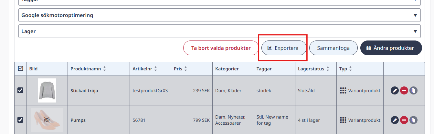The image size is (434, 134).
Task: Click stock status 4 st i lager
Action: point(309,120)
